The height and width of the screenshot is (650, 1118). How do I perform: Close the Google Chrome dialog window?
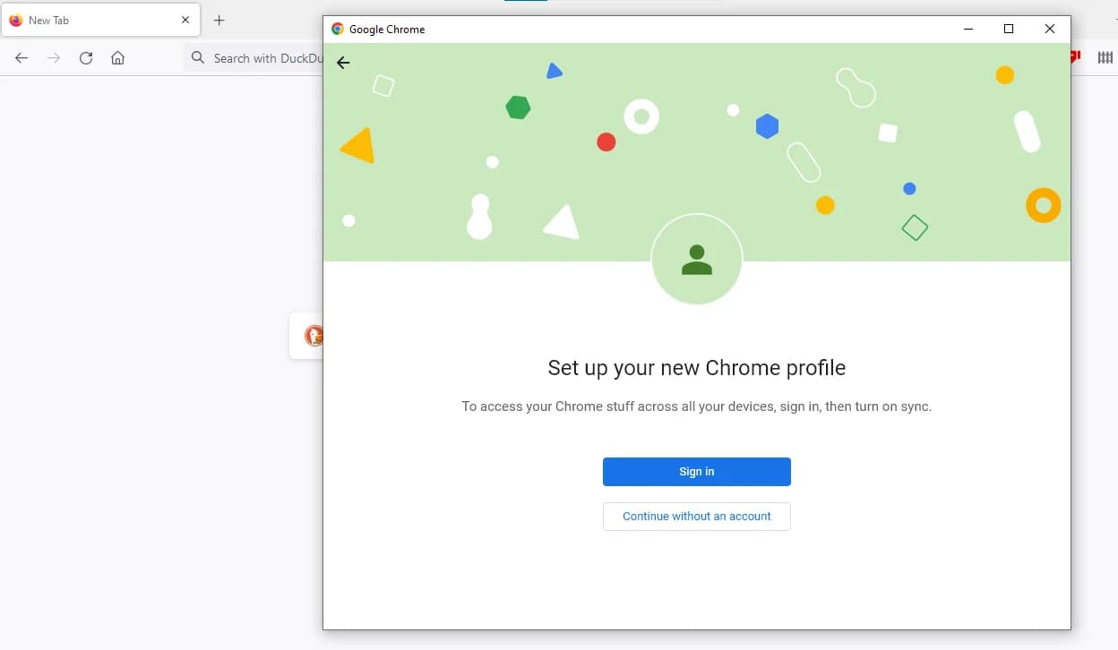click(1050, 29)
